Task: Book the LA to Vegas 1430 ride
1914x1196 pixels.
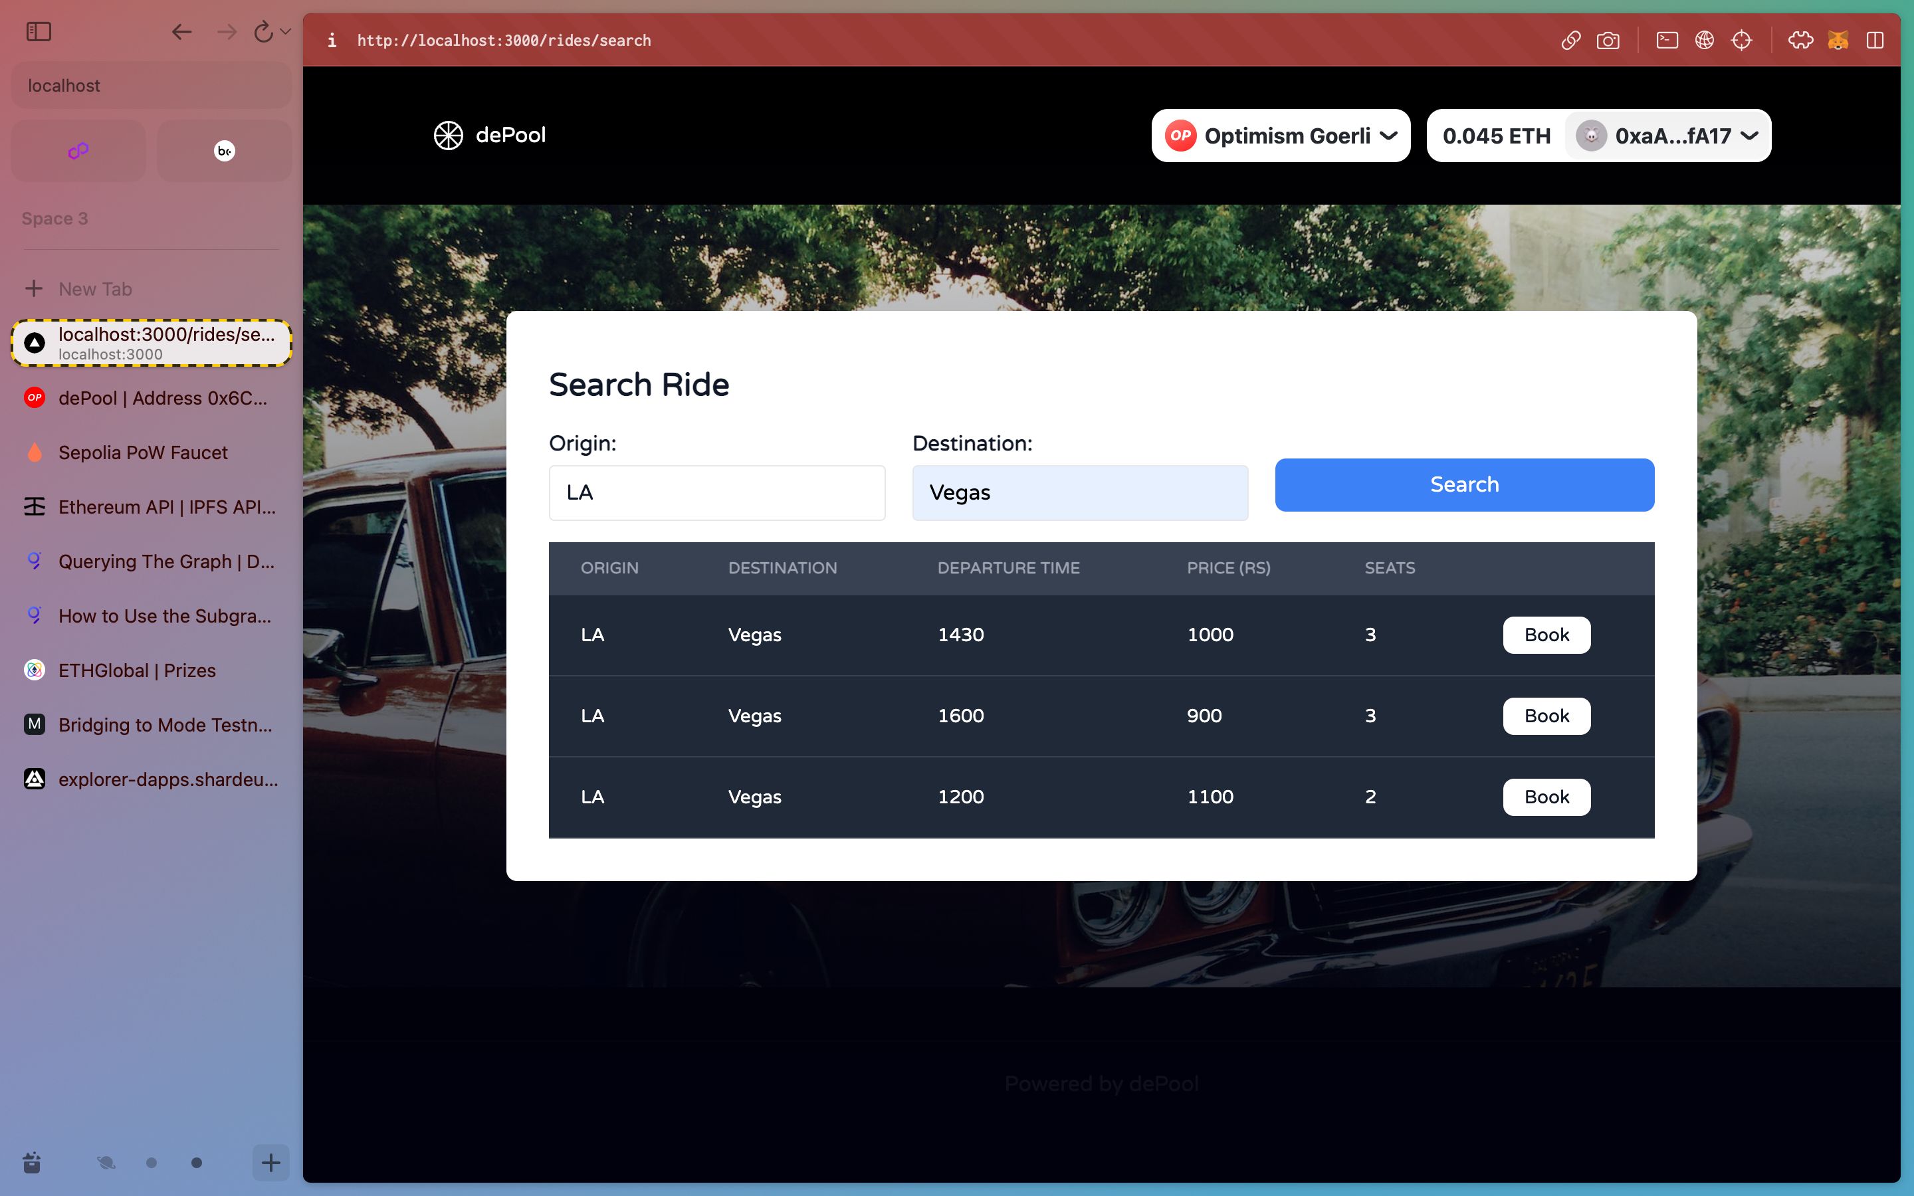Action: click(1546, 634)
